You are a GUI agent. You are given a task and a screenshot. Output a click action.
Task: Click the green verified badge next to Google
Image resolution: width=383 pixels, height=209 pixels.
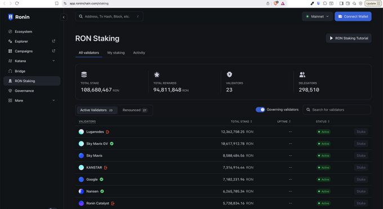(101, 179)
